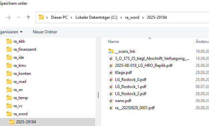
Task: Select the 2025-29184 subfolder in tree
Action: point(26,122)
